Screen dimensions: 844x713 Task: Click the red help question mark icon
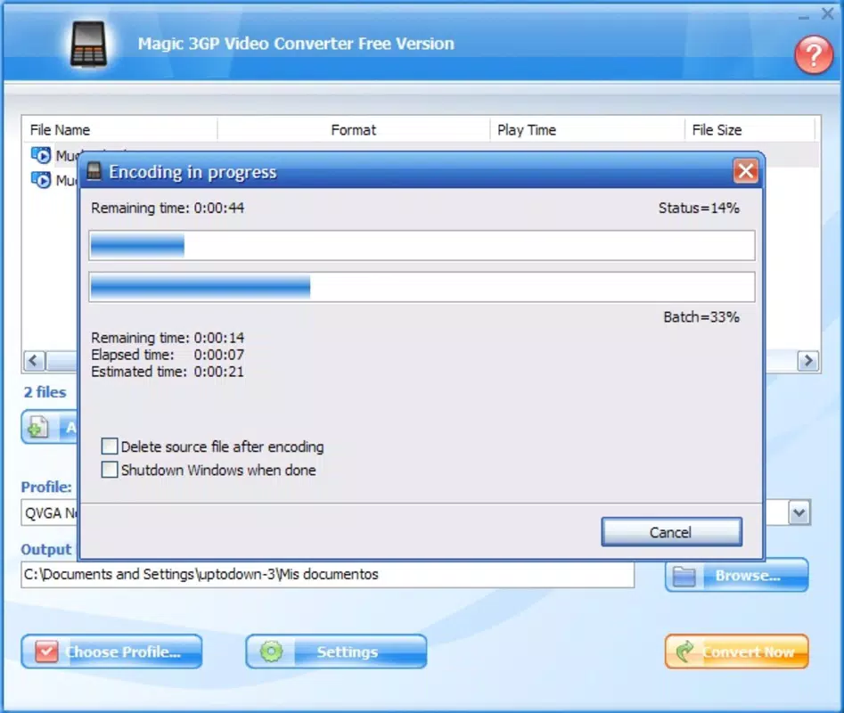[x=814, y=55]
